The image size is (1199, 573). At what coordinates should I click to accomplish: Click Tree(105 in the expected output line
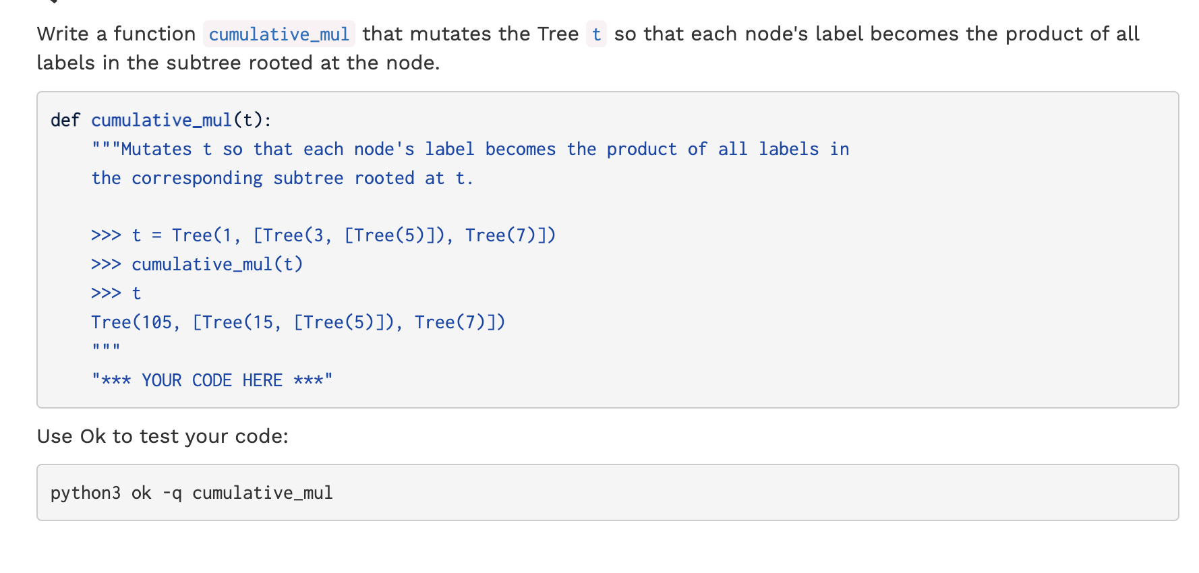coord(134,322)
